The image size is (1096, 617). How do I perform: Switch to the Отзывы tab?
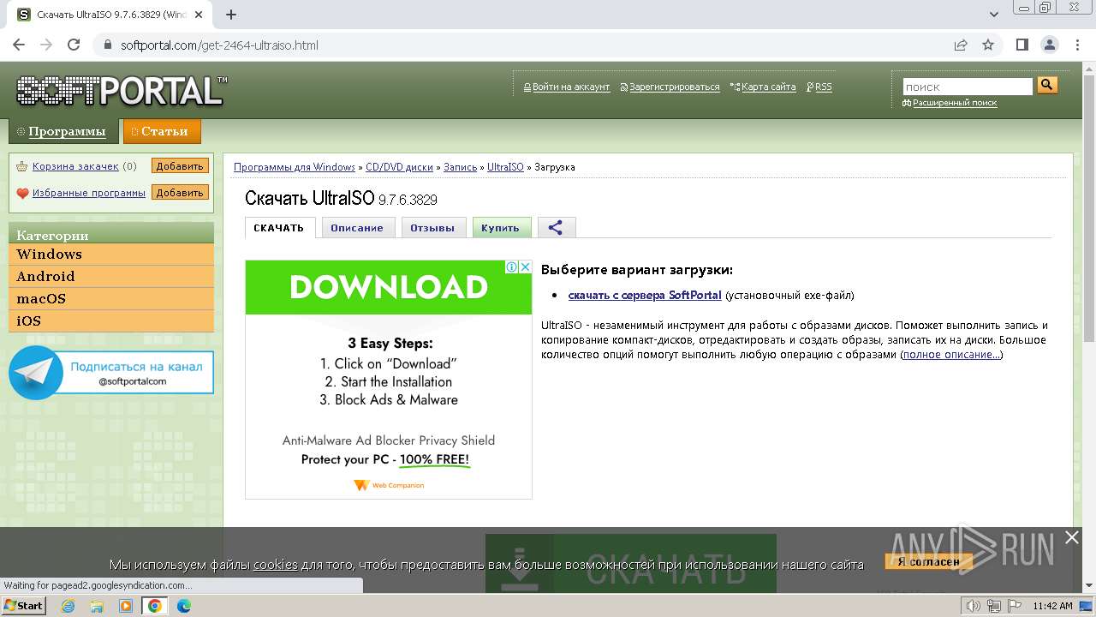[x=432, y=228]
